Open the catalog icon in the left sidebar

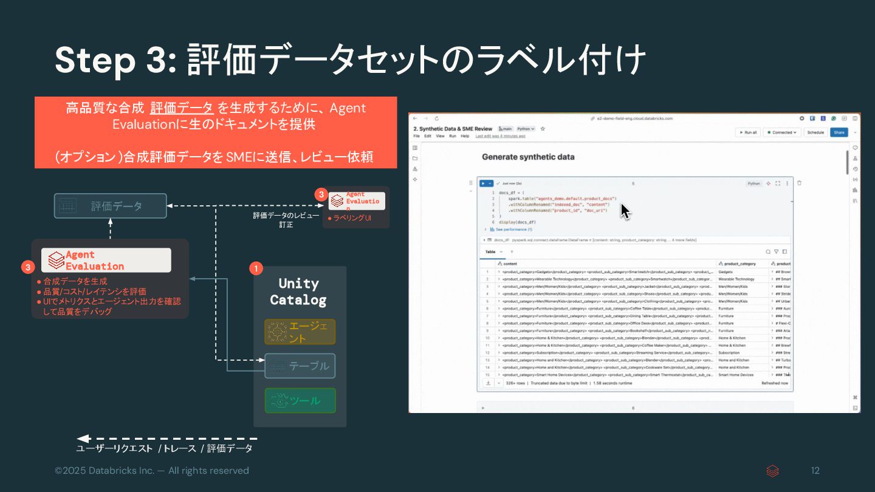click(415, 169)
